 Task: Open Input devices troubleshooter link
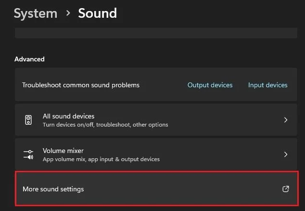pyautogui.click(x=267, y=85)
